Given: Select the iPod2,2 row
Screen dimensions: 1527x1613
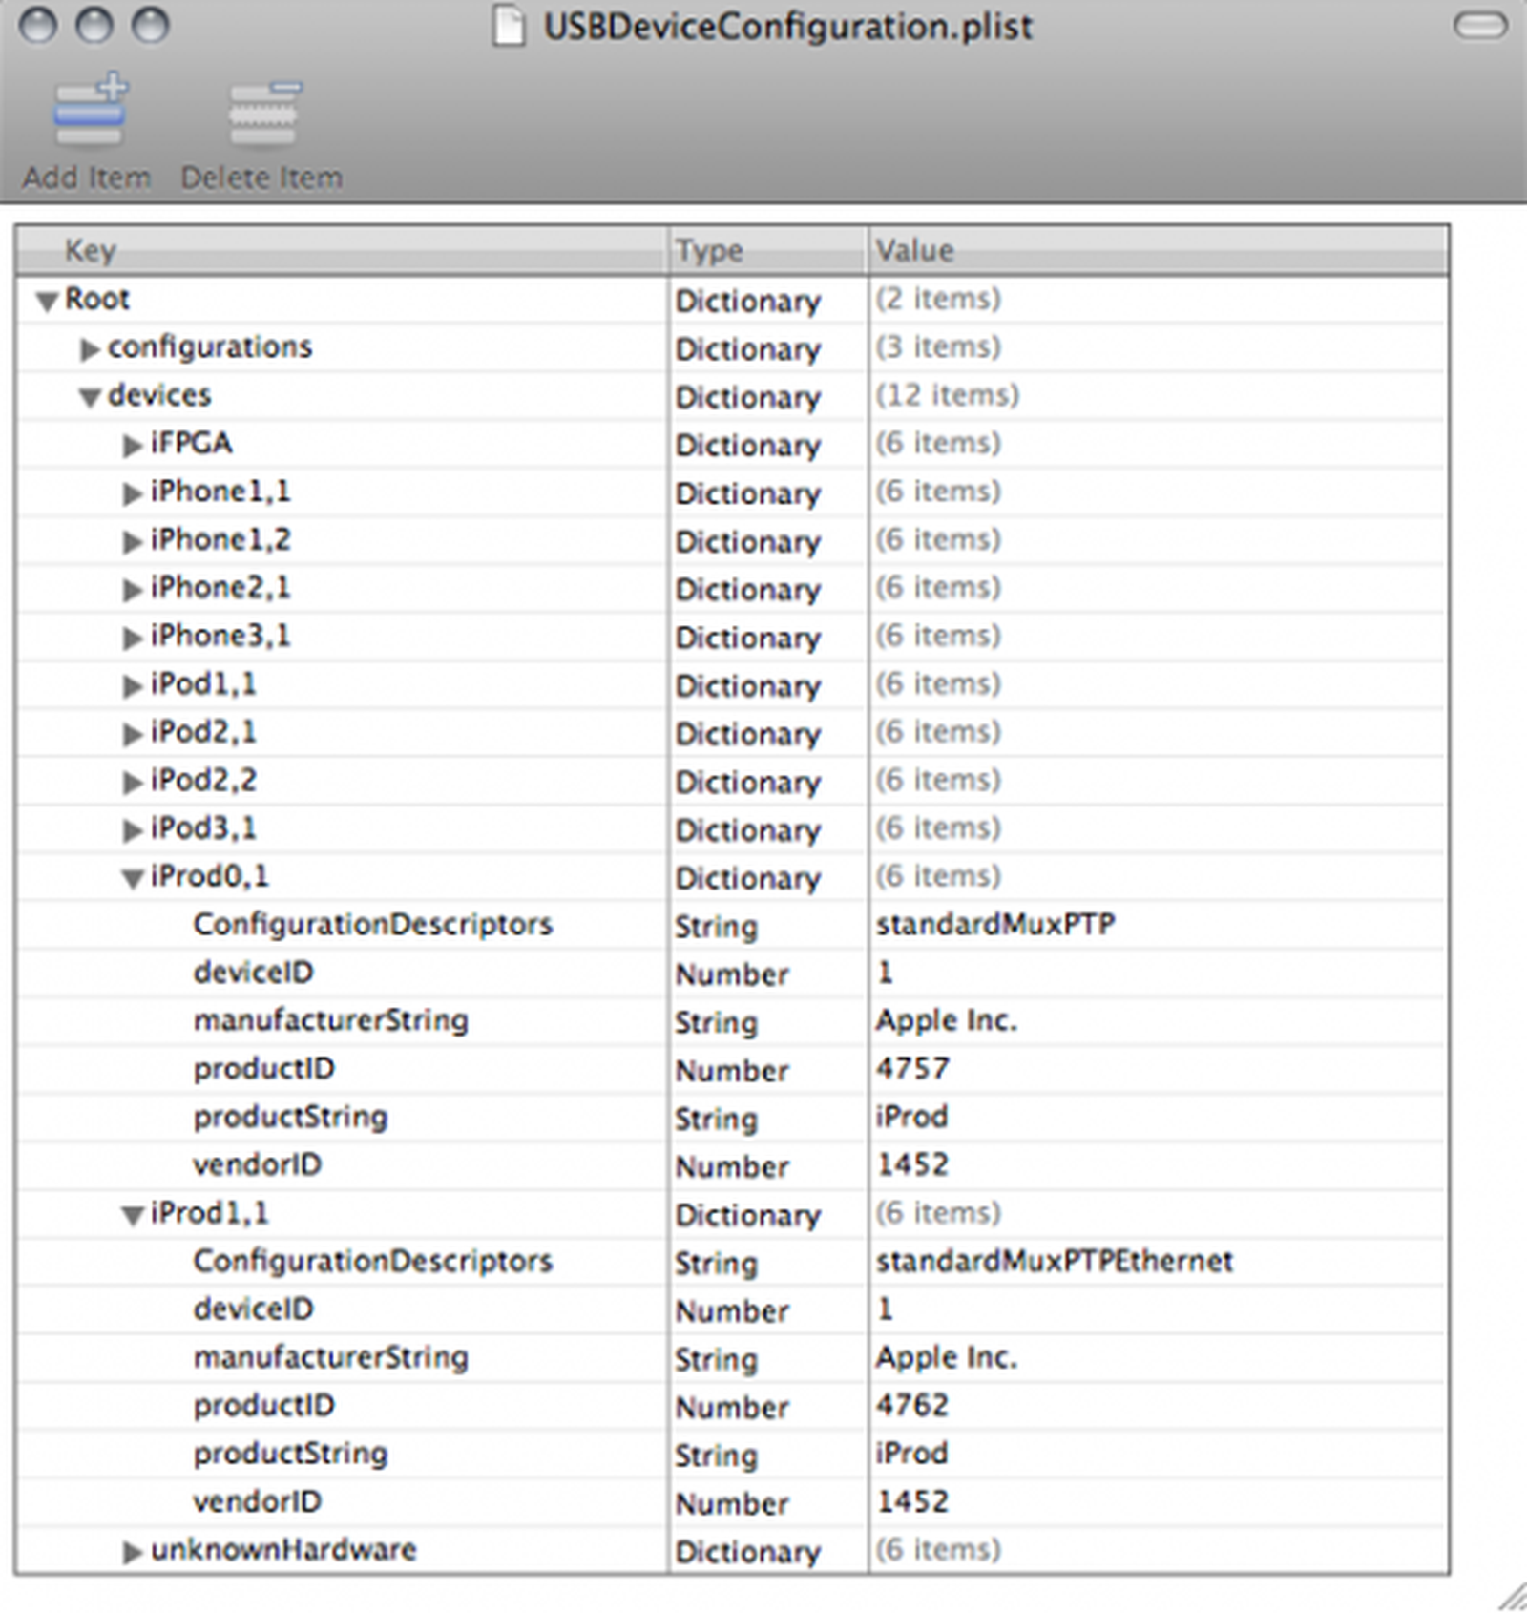Looking at the screenshot, I should tap(203, 781).
